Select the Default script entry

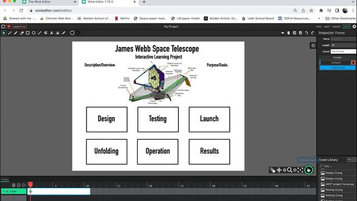point(335,63)
